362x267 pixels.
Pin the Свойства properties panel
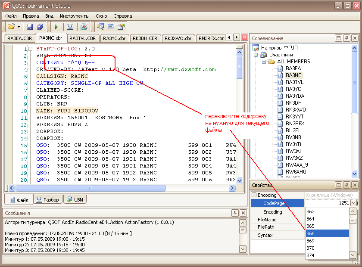click(346, 185)
